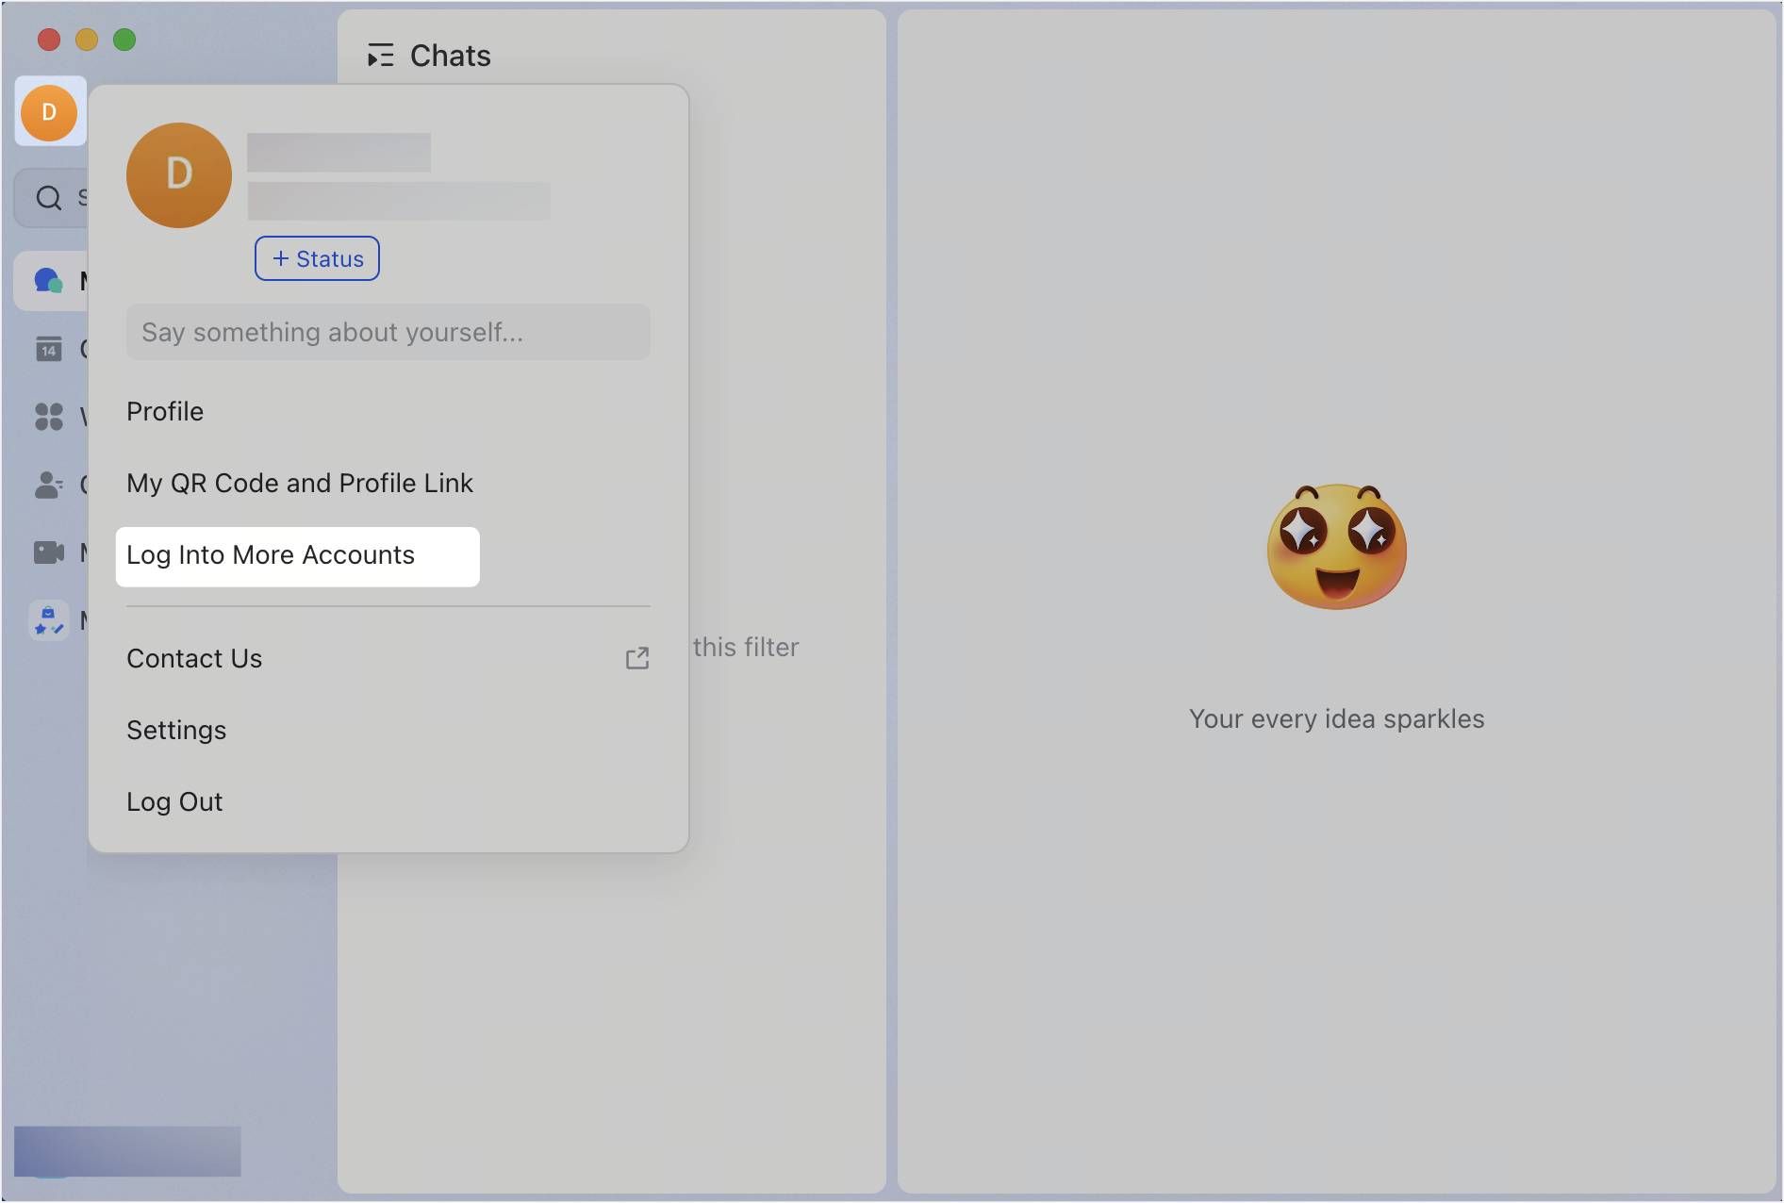Open the Workplace four-dot icon
The height and width of the screenshot is (1203, 1784).
[x=48, y=418]
